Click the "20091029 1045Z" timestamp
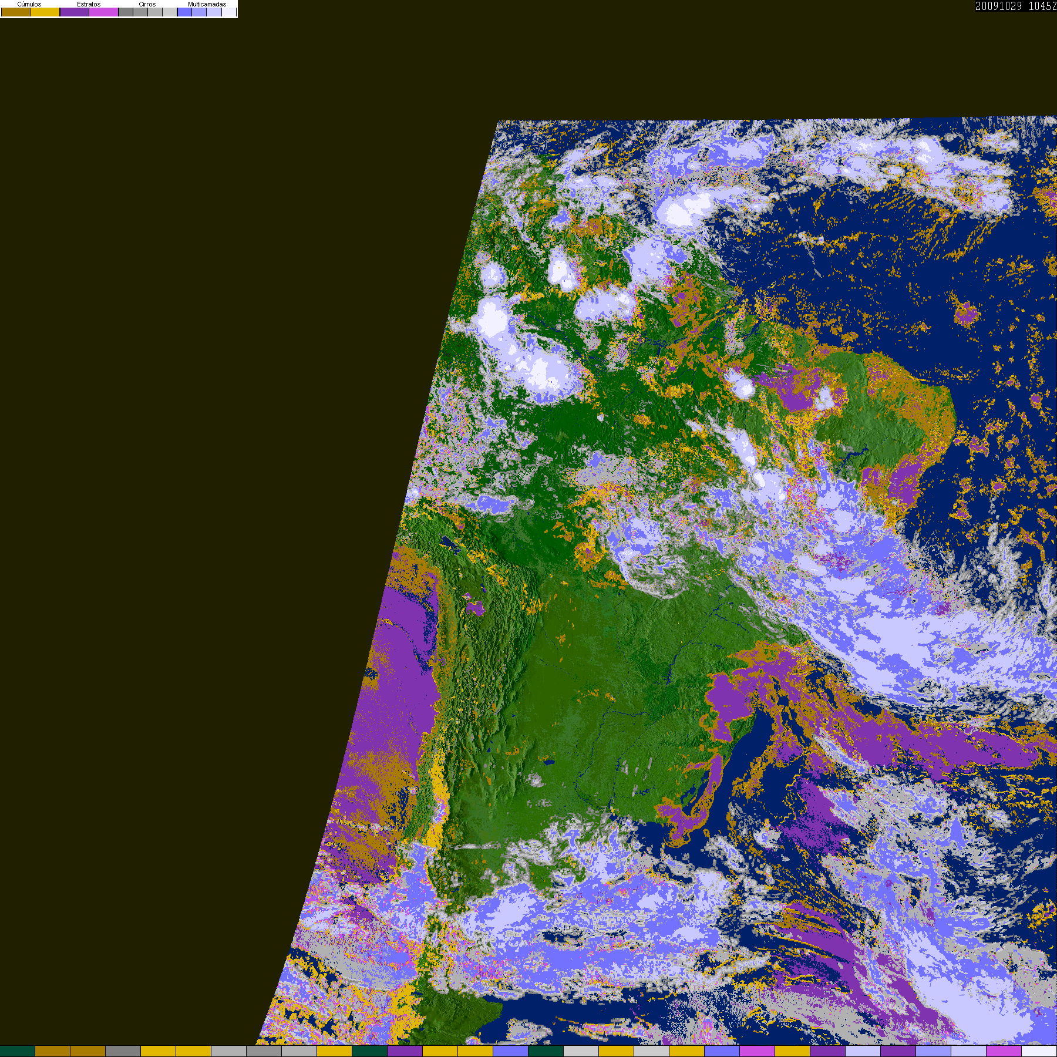 point(1016,6)
